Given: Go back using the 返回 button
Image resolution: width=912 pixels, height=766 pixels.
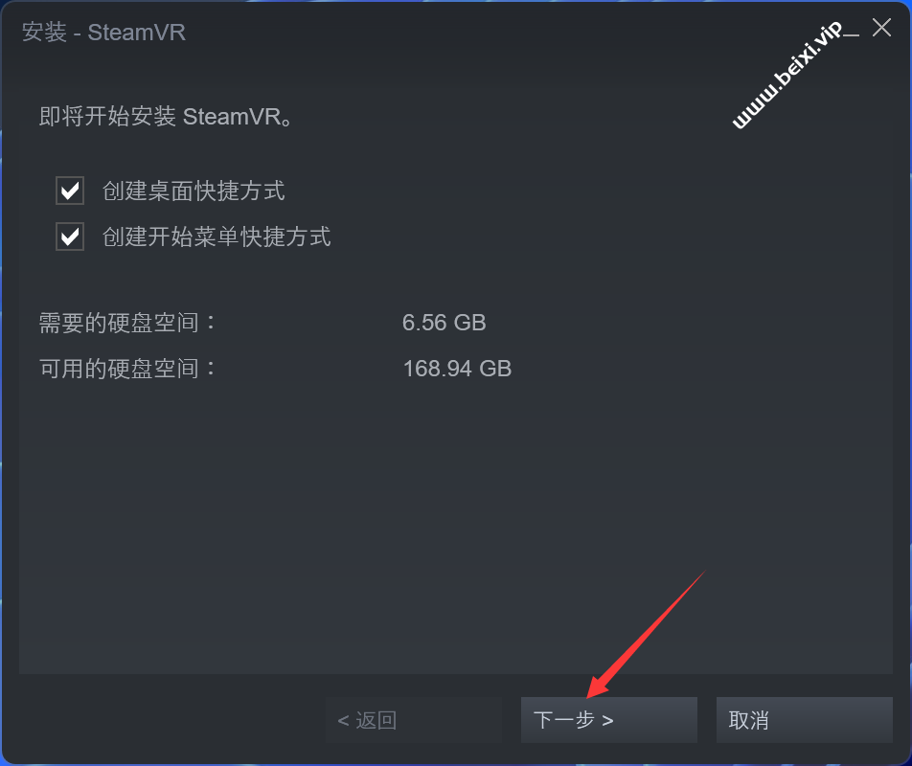Looking at the screenshot, I should pyautogui.click(x=414, y=720).
